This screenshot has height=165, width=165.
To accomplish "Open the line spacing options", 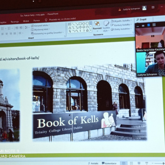I will (x=26, y=28).
